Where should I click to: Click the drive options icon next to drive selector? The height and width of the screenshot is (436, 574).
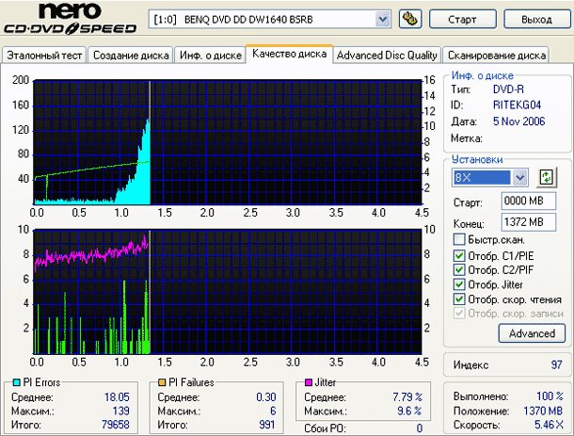pyautogui.click(x=409, y=19)
